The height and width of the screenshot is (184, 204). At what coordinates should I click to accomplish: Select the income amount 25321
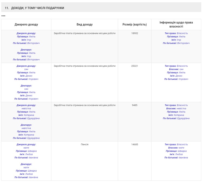click(134, 66)
